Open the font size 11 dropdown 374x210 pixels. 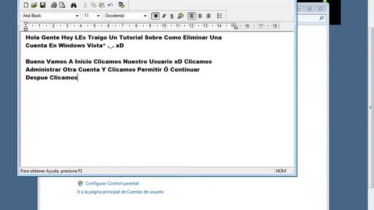pos(98,16)
